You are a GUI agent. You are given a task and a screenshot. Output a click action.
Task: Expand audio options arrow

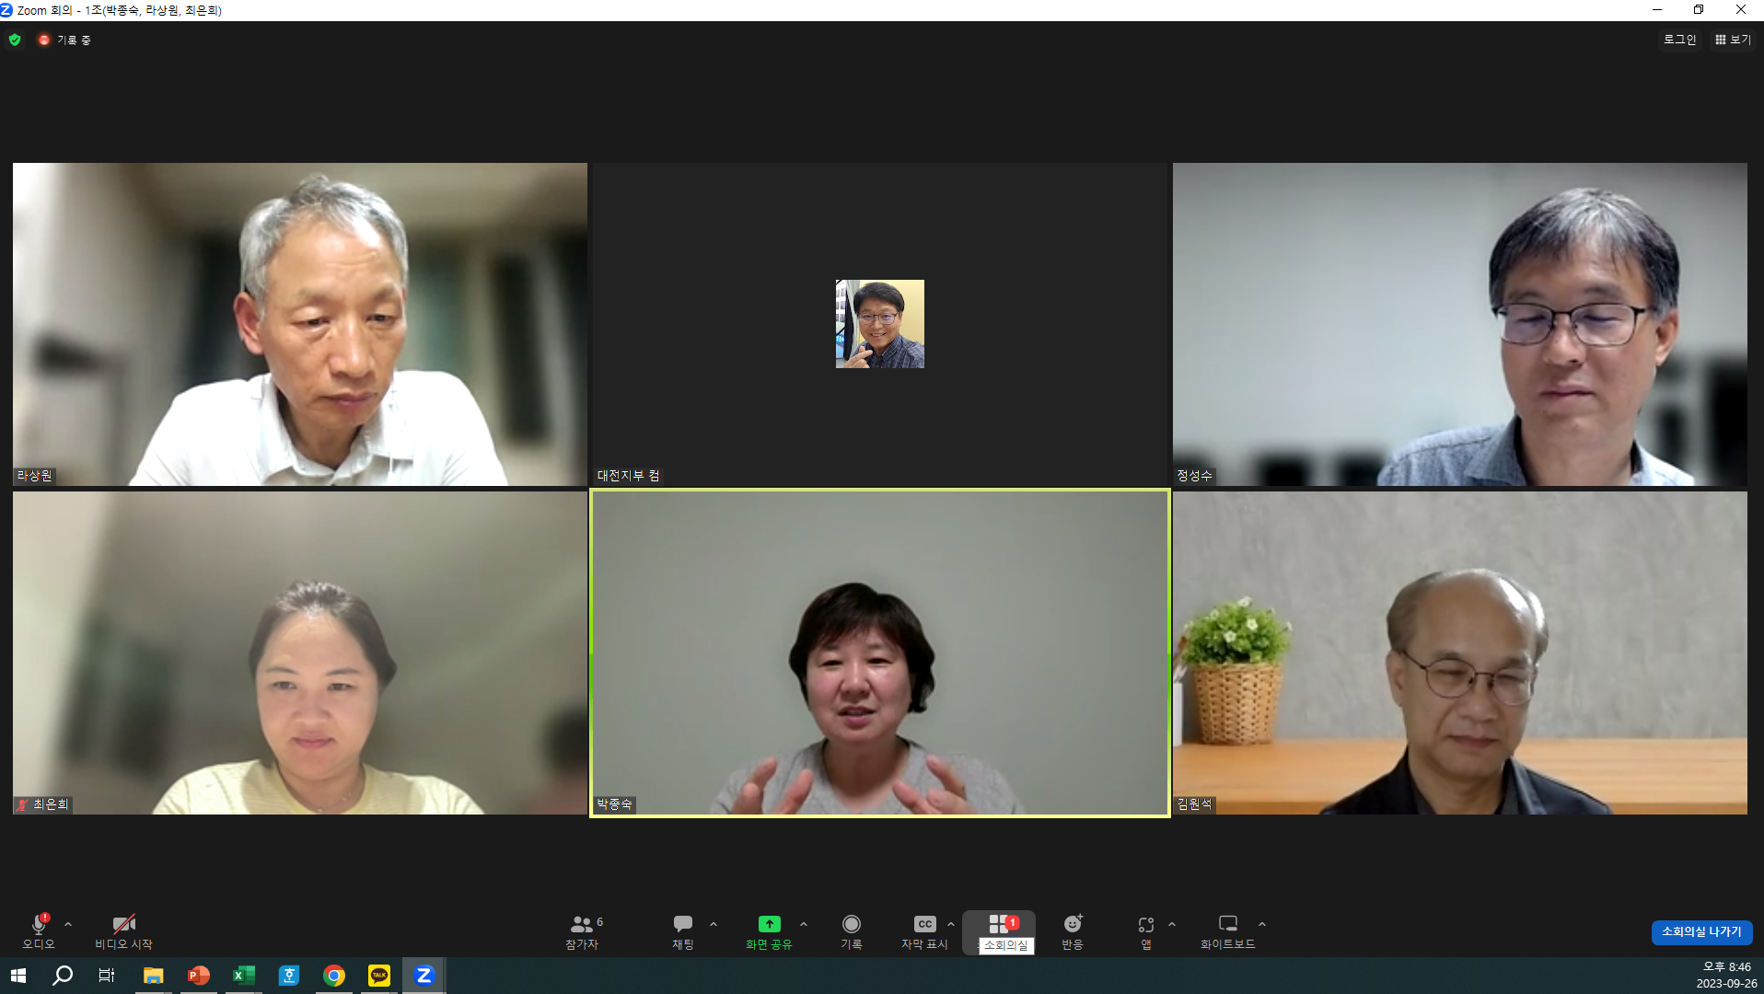pos(68,924)
